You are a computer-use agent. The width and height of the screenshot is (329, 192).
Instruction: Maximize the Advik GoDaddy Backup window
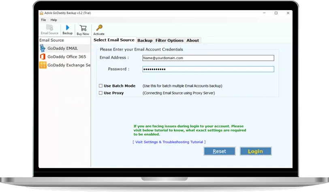click(276, 13)
